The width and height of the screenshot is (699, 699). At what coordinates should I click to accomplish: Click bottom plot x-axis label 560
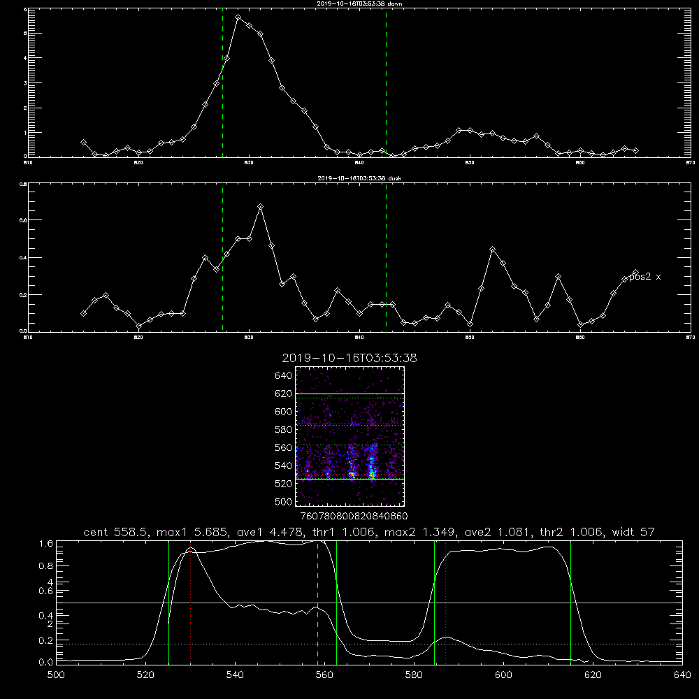click(324, 675)
